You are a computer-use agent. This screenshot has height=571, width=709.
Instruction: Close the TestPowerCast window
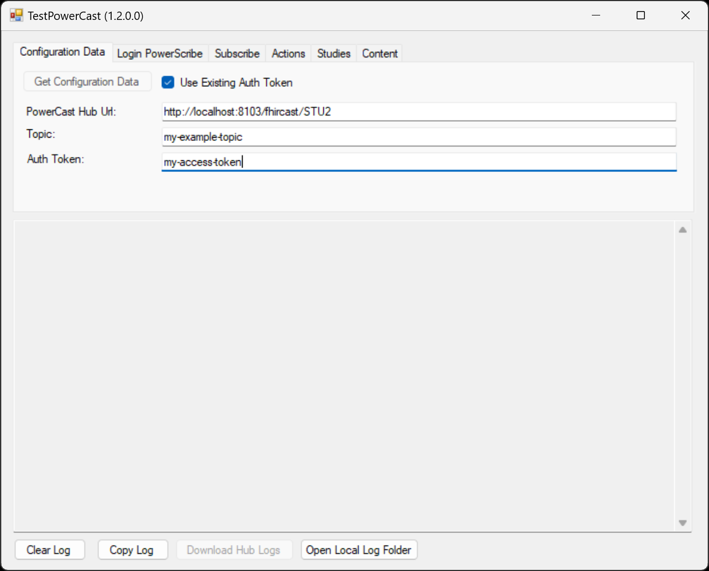pyautogui.click(x=685, y=15)
